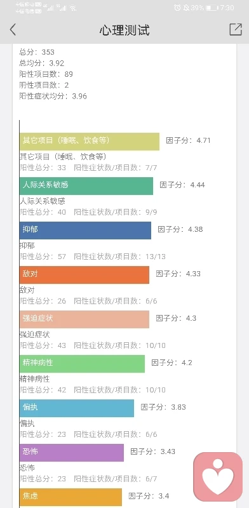The width and height of the screenshot is (249, 508).
Task: Select the cyan 偏执 bar
Action: point(77,408)
